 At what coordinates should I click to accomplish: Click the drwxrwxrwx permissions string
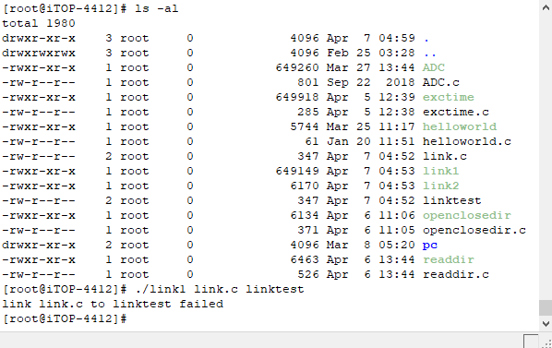tap(39, 53)
